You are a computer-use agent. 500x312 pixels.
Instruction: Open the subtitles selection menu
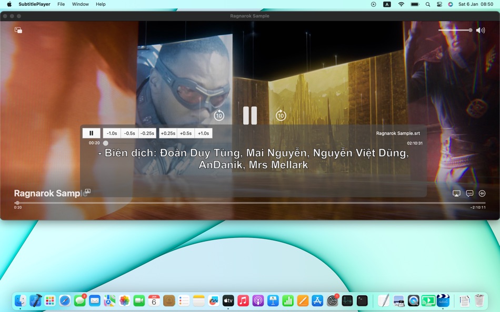pos(469,193)
